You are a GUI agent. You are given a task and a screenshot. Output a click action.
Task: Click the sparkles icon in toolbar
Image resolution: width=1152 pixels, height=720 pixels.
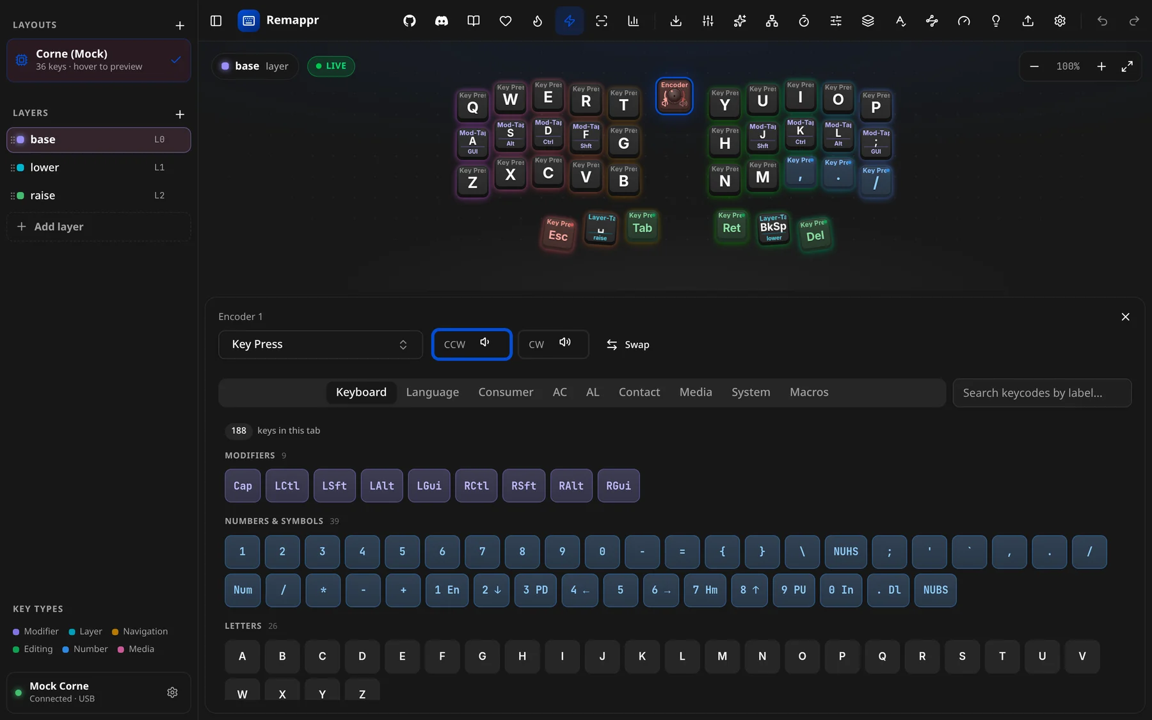click(740, 21)
